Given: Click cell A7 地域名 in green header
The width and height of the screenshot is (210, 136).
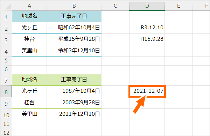Looking at the screenshot, I should [x=29, y=80].
